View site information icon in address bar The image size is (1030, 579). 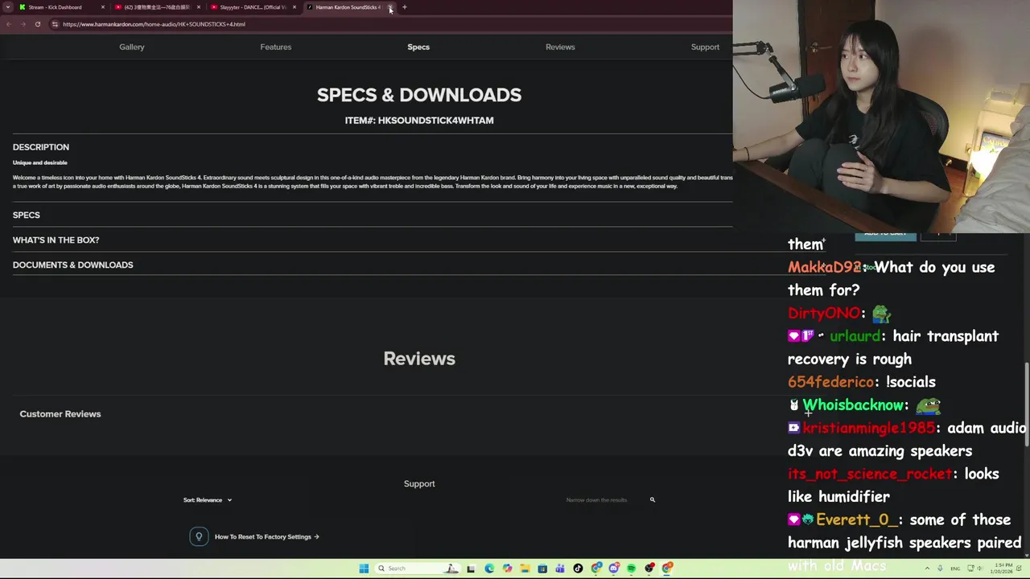pyautogui.click(x=55, y=24)
